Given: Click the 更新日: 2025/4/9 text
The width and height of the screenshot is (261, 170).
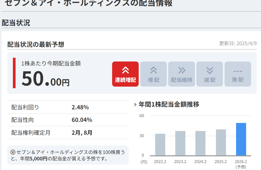Looking at the screenshot, I should point(238,44).
